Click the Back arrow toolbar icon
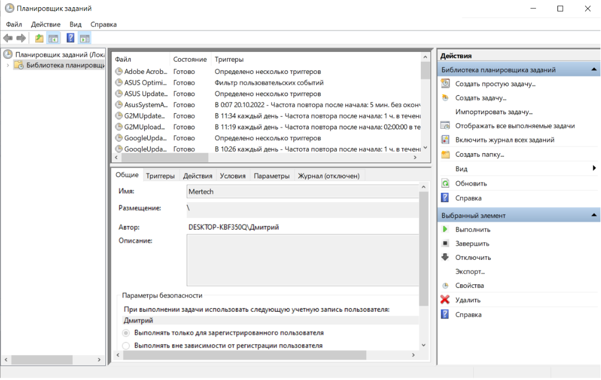The width and height of the screenshot is (601, 380). [8, 38]
